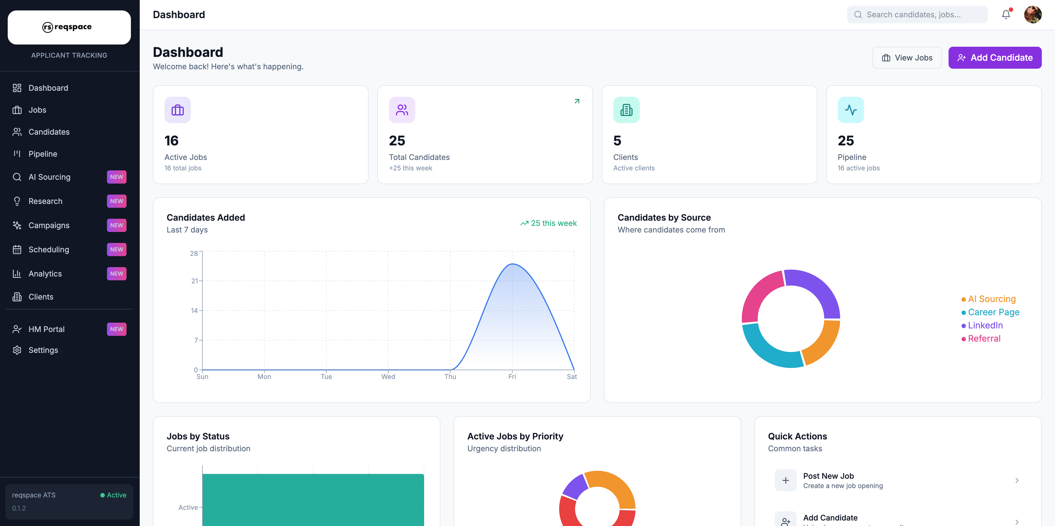
Task: Open arrow link on Total Candidates card
Action: (x=577, y=101)
